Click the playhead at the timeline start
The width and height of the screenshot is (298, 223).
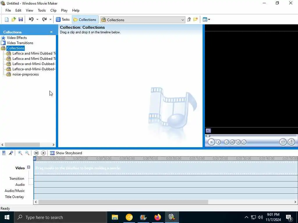tap(35, 159)
